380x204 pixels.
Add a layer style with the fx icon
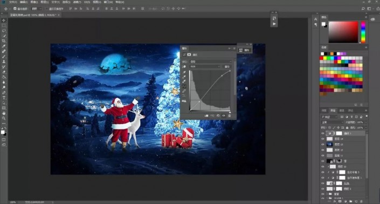[x=335, y=201]
